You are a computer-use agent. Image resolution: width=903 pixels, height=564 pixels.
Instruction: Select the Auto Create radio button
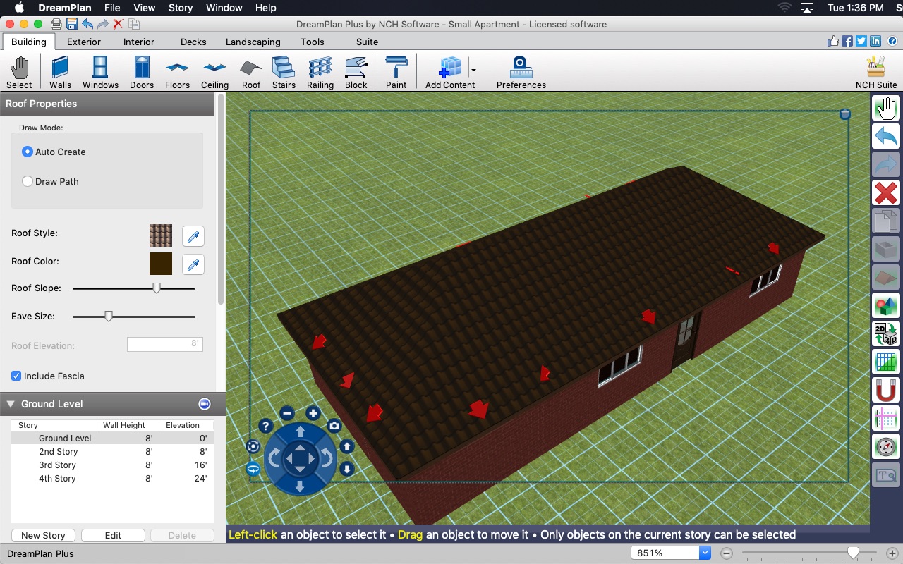coord(28,152)
